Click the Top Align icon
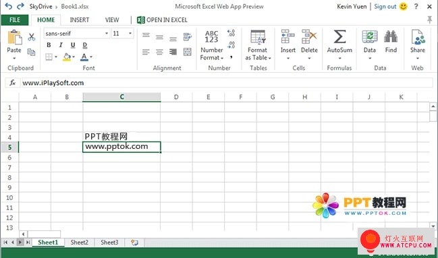 146,35
